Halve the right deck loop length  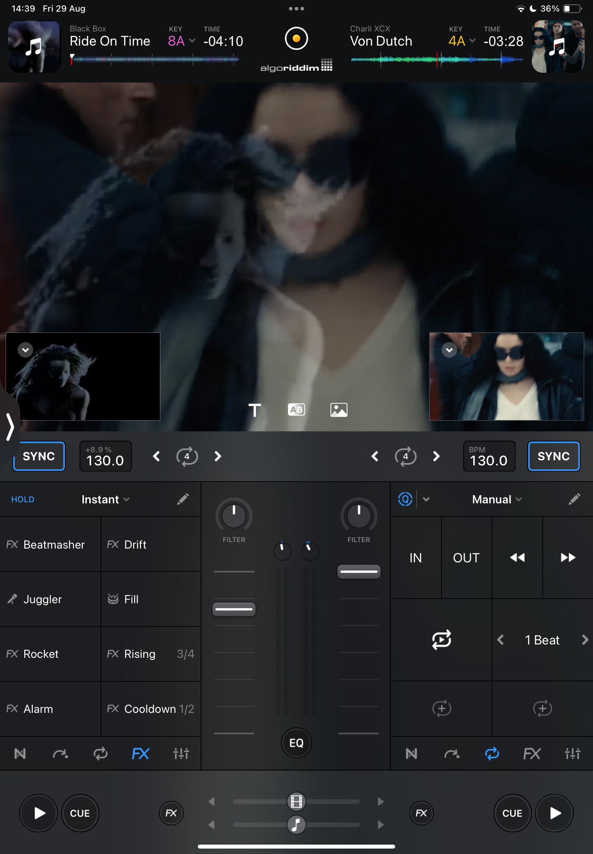375,456
